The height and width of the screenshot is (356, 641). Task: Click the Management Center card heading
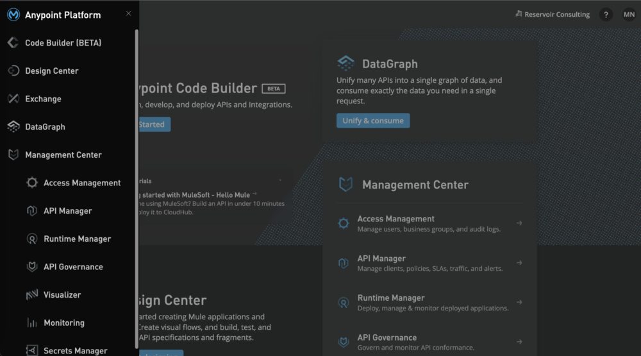pyautogui.click(x=415, y=185)
